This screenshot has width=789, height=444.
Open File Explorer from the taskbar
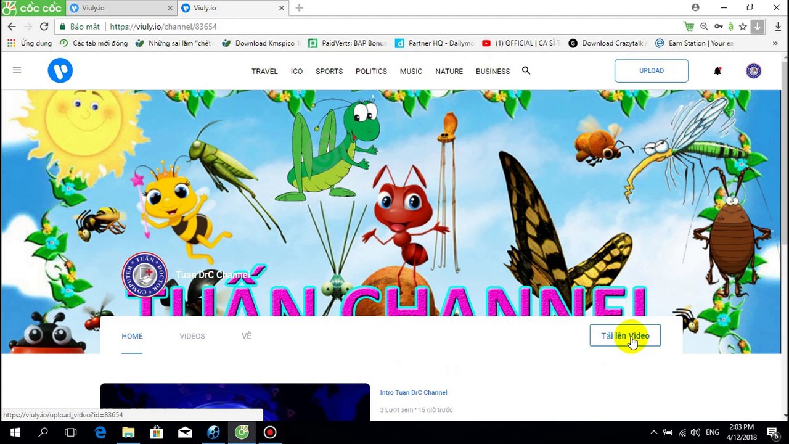click(128, 432)
